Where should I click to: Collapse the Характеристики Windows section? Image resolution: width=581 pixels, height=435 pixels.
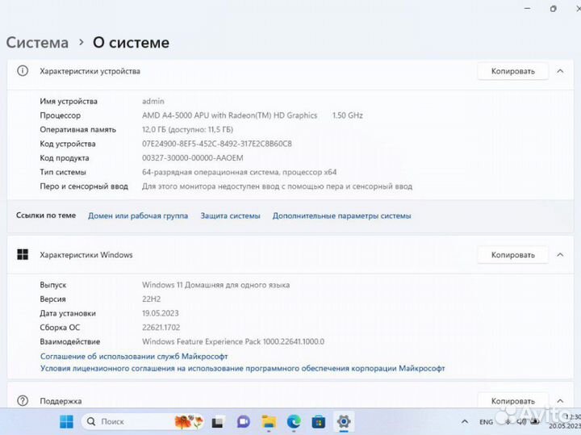(560, 254)
